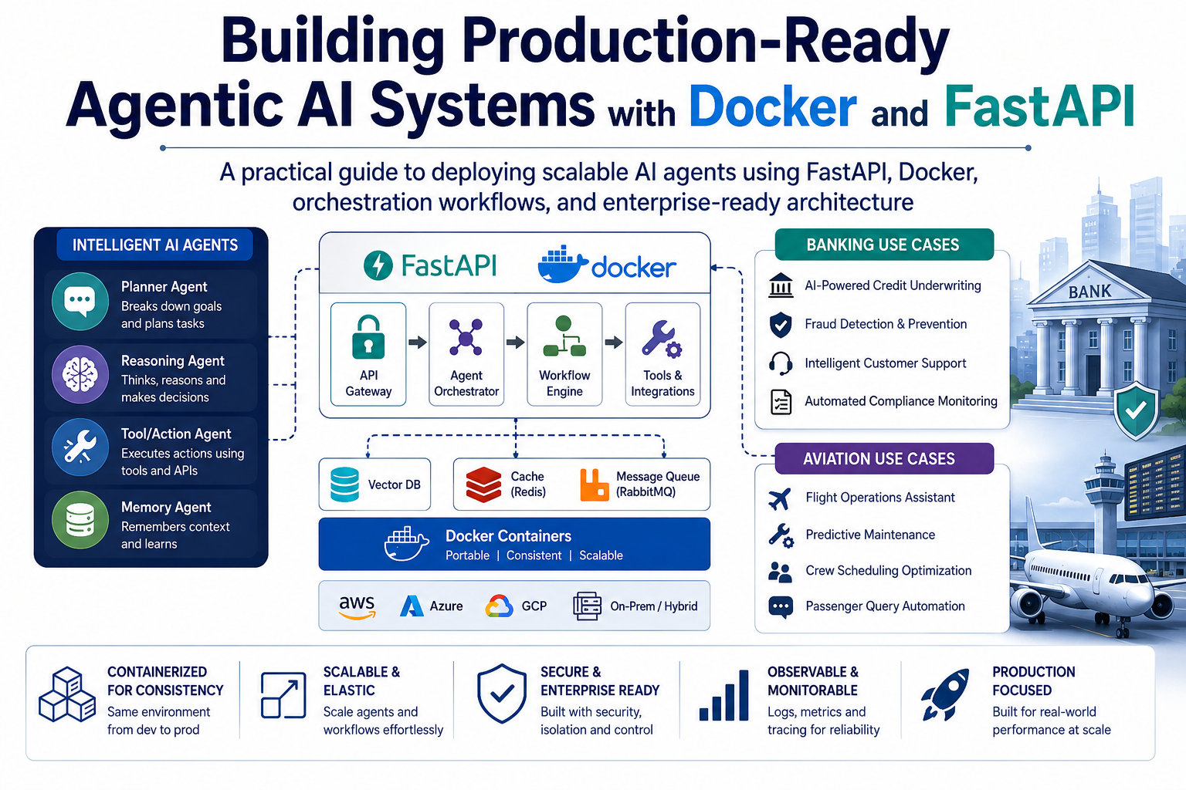This screenshot has height=790, width=1186.
Task: Click the Azure logo
Action: [x=412, y=606]
